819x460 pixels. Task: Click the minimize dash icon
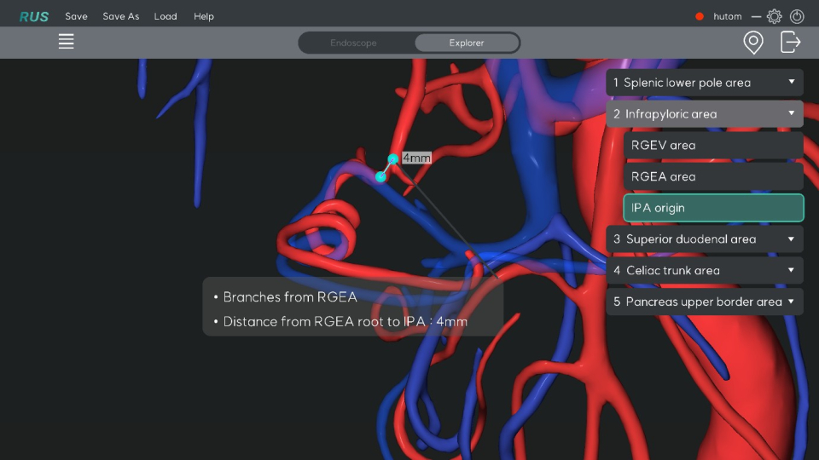[x=756, y=16]
